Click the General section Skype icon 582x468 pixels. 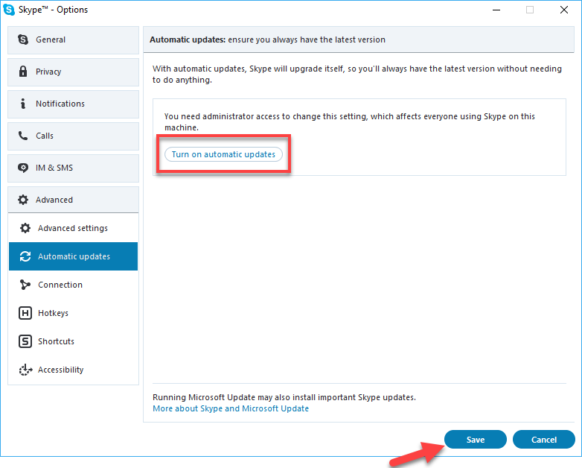point(23,39)
